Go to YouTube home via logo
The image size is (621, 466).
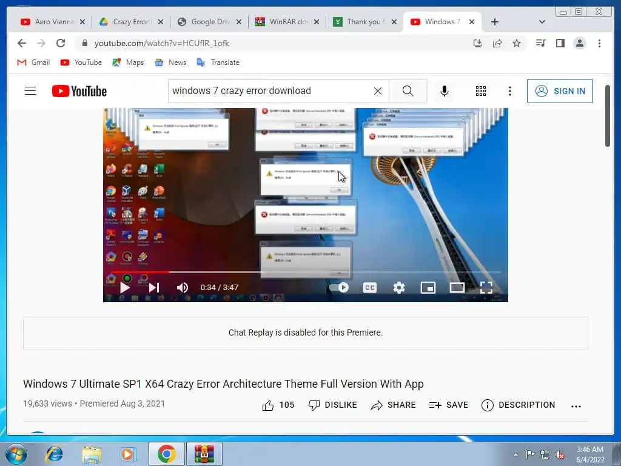[79, 91]
